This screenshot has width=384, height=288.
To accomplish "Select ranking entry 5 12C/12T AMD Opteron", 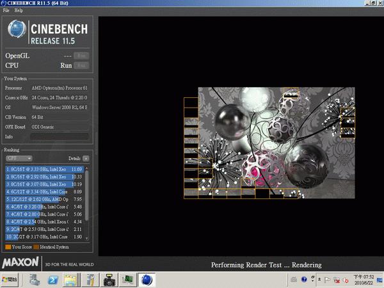I will click(x=44, y=199).
